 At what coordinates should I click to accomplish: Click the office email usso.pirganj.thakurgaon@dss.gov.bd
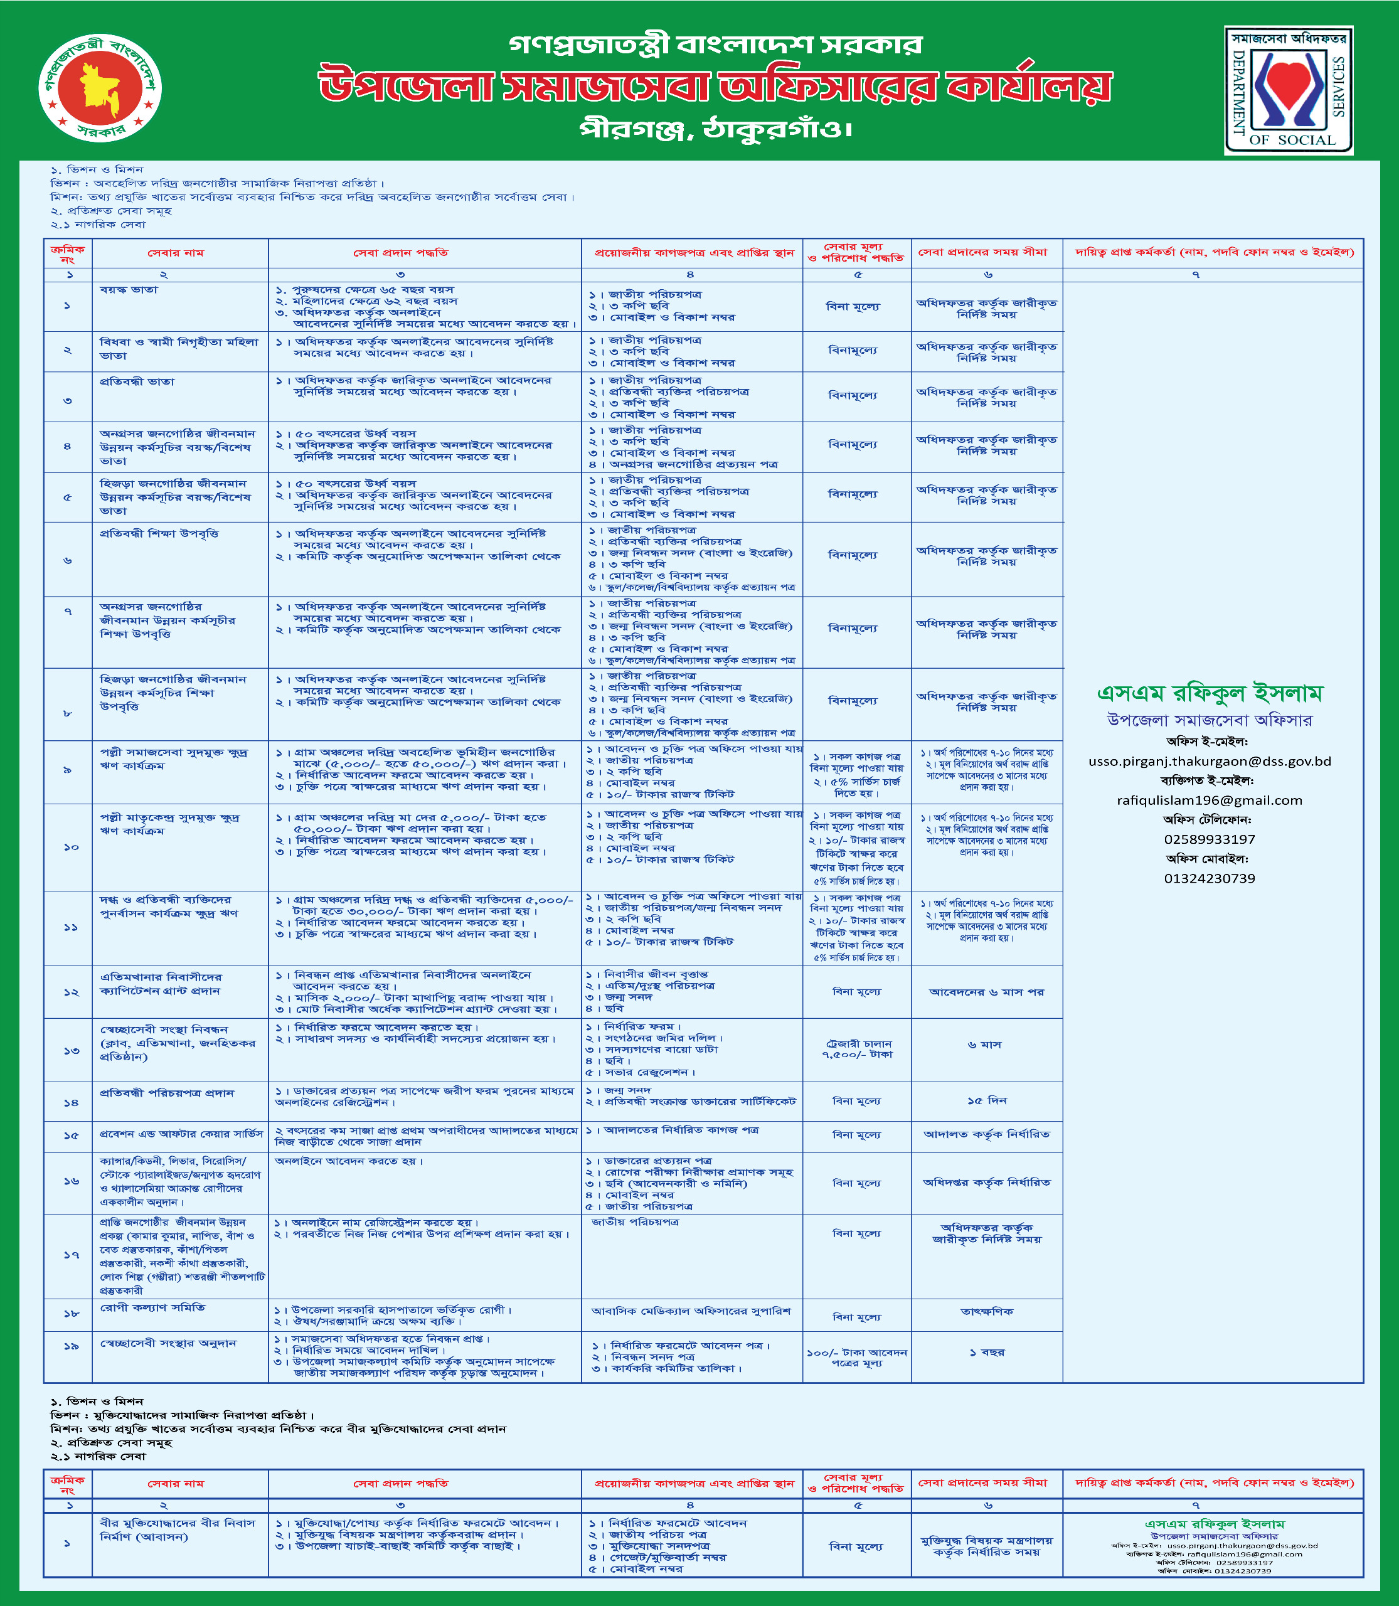click(1210, 761)
